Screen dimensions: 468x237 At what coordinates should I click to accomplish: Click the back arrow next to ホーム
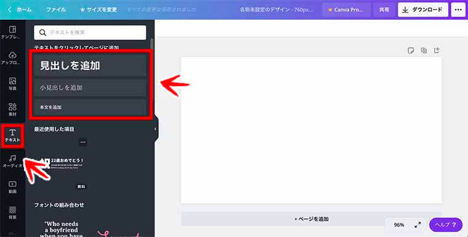click(10, 10)
